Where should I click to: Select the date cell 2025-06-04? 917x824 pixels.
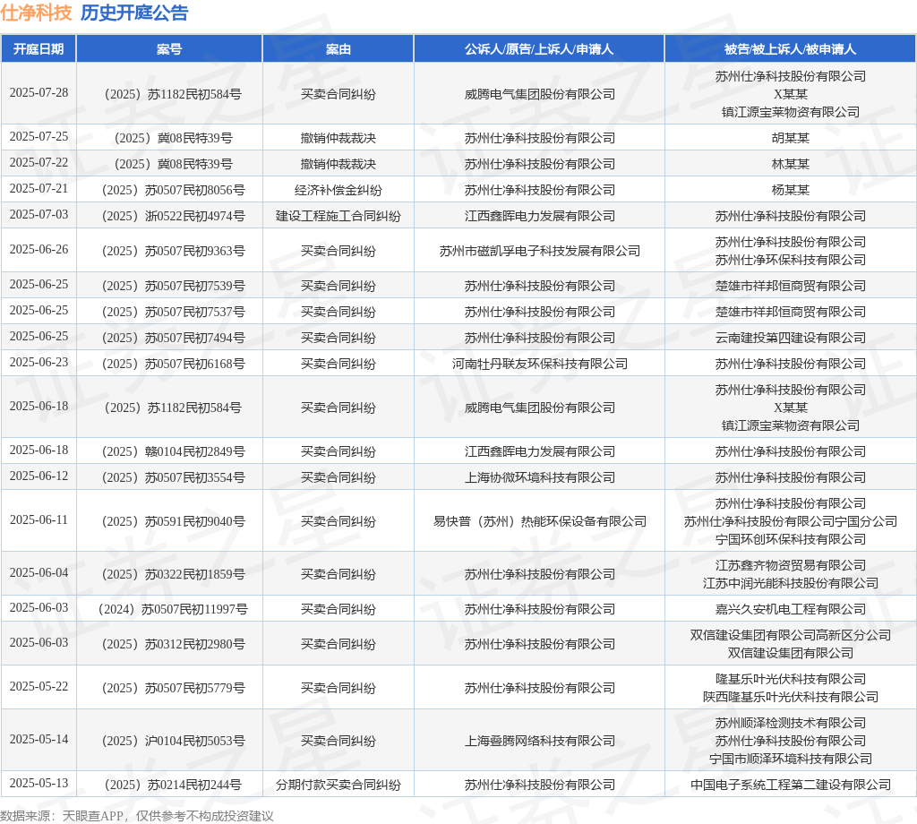[x=39, y=573]
